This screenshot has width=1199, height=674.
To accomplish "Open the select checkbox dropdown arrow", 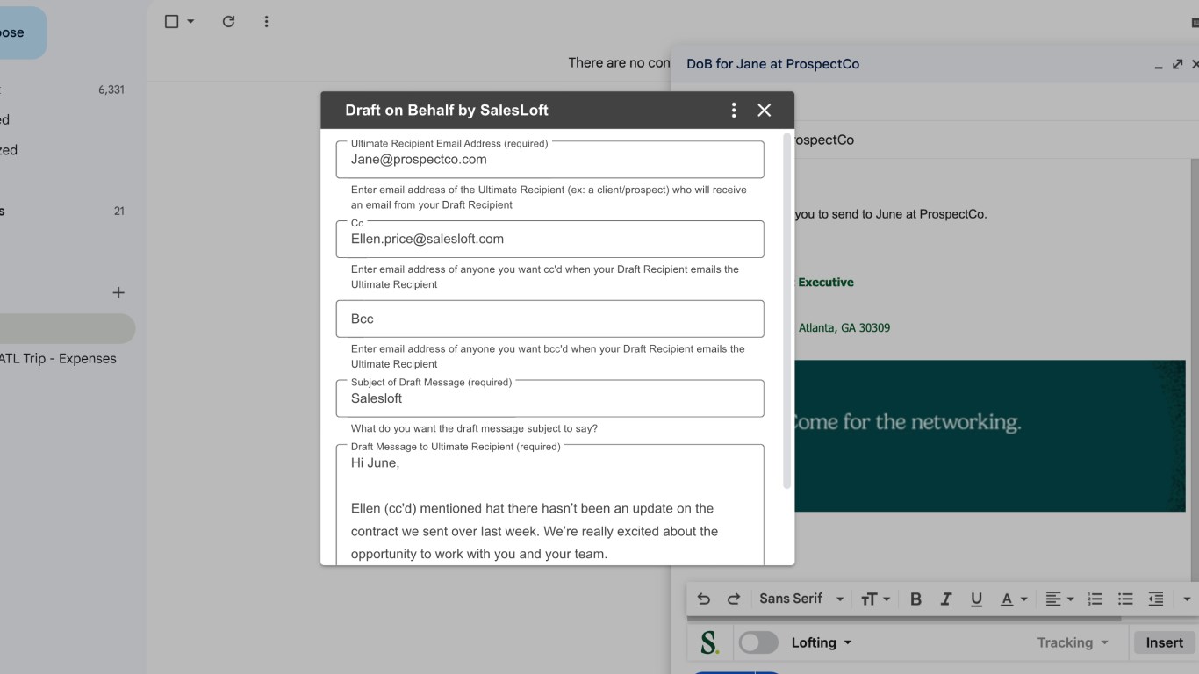I will coord(190,21).
